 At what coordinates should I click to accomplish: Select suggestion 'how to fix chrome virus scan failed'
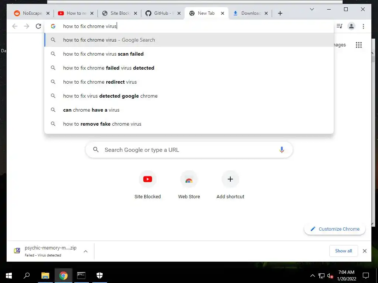(189, 54)
